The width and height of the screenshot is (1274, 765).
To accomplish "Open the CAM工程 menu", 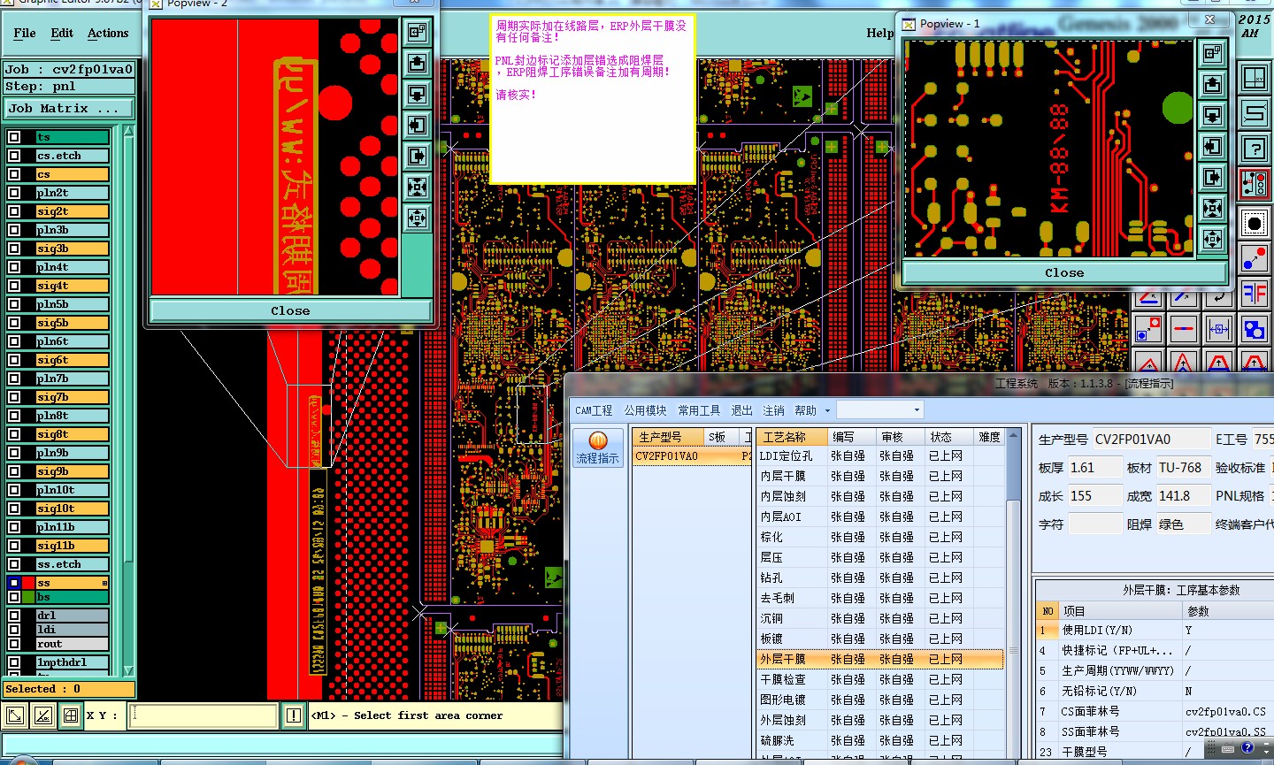I will click(x=594, y=410).
